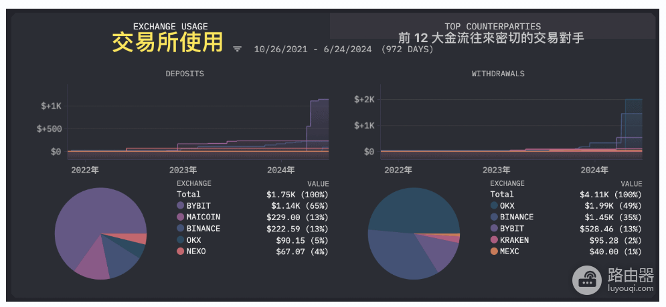Click the OKX deposits legend color dot
This screenshot has width=666, height=307.
click(x=181, y=240)
